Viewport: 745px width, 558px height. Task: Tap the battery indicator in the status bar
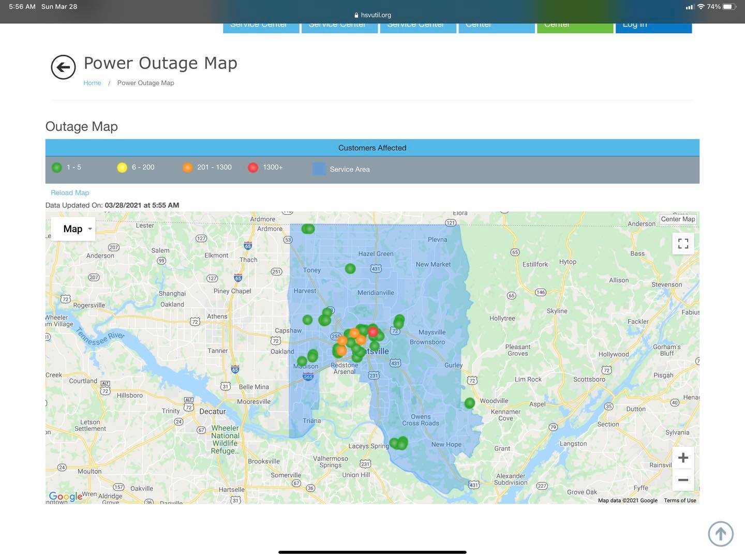click(x=729, y=7)
